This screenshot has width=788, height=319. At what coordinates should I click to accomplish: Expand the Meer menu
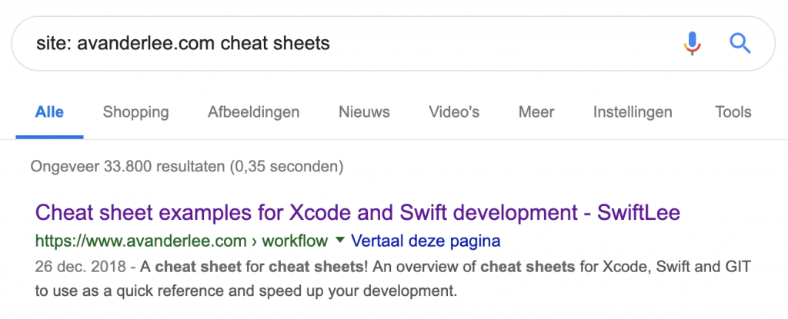click(536, 112)
